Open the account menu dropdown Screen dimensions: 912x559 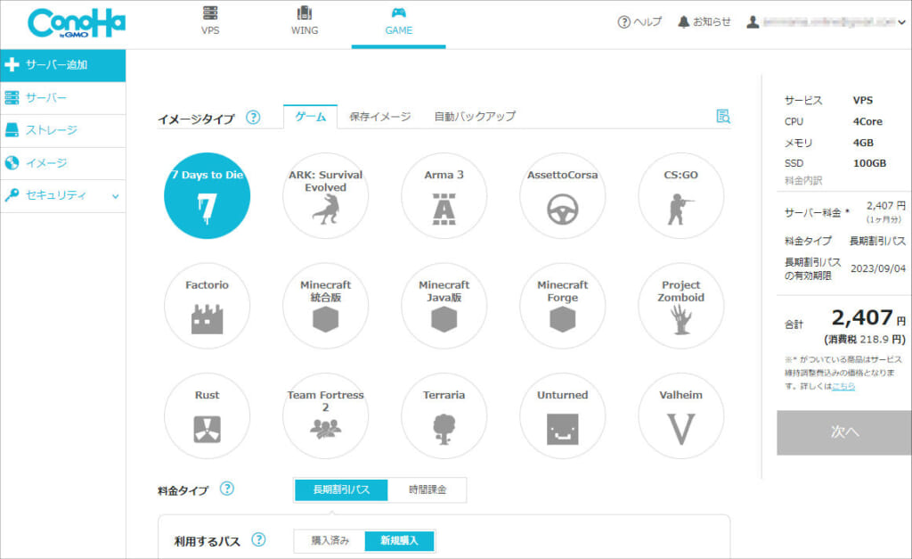tap(828, 21)
